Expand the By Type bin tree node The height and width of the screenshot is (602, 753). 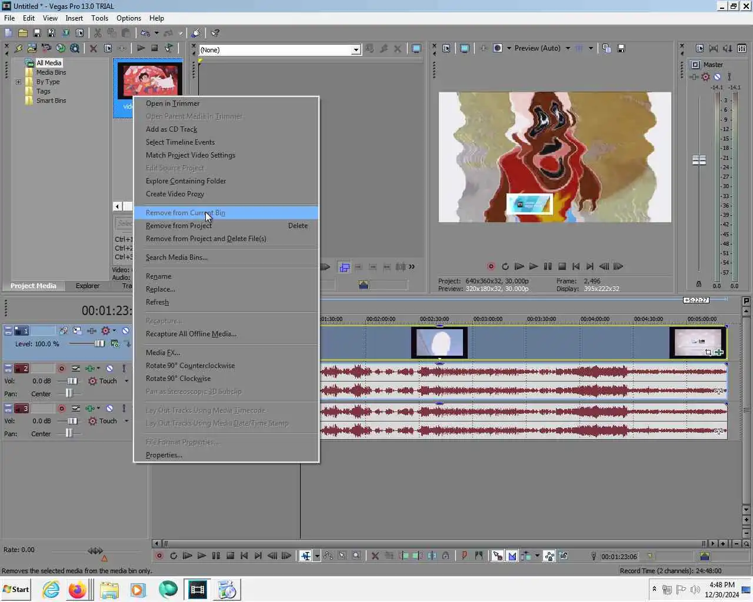tap(18, 82)
